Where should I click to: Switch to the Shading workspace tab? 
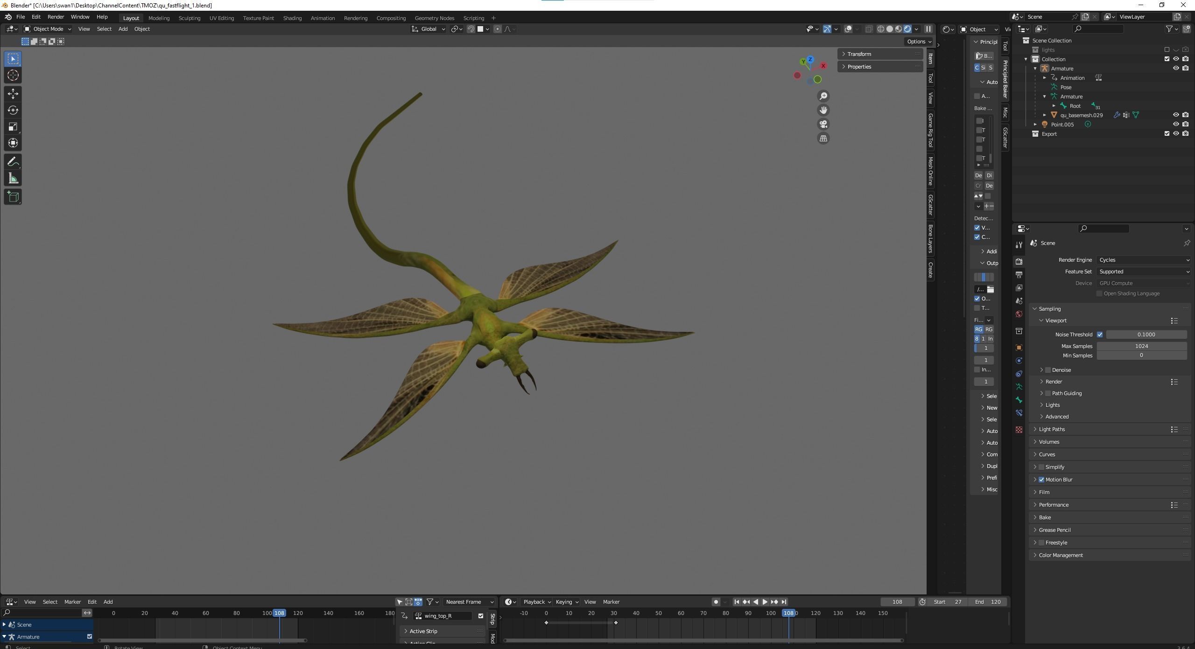(292, 18)
